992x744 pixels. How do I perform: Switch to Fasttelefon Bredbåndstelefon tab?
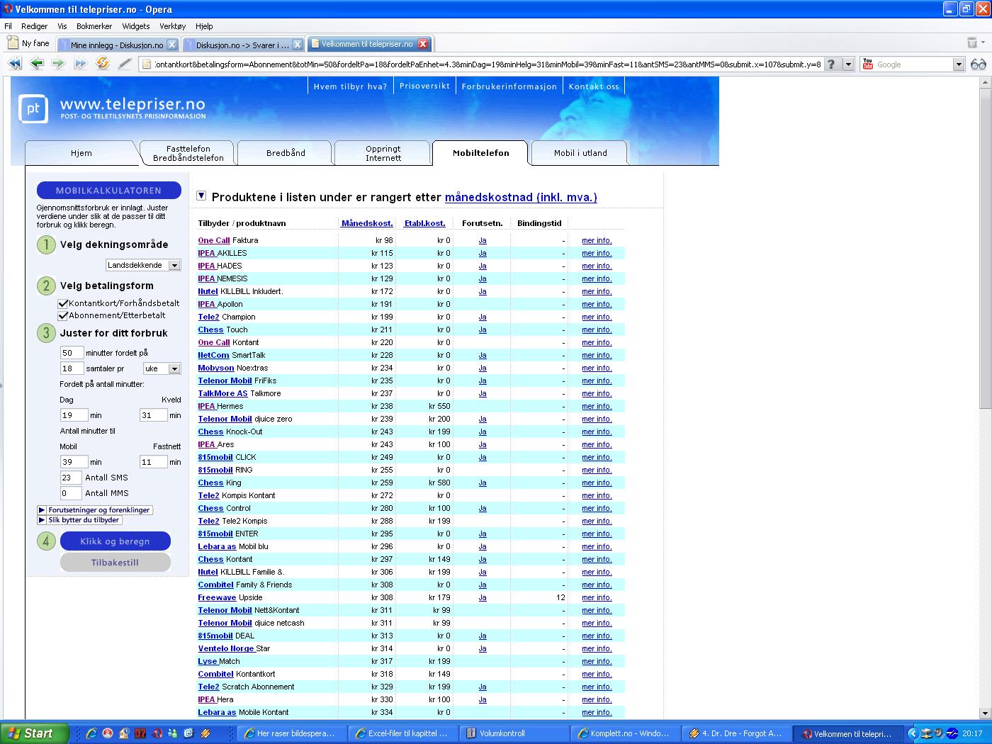click(188, 153)
